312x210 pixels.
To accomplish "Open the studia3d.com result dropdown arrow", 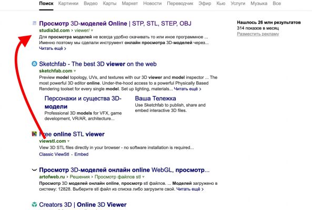I will point(92,30).
